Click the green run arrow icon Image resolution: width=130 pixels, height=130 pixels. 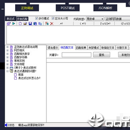[x=14, y=23]
